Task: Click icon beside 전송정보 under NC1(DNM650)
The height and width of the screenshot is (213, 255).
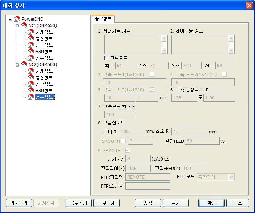Action: point(31,45)
